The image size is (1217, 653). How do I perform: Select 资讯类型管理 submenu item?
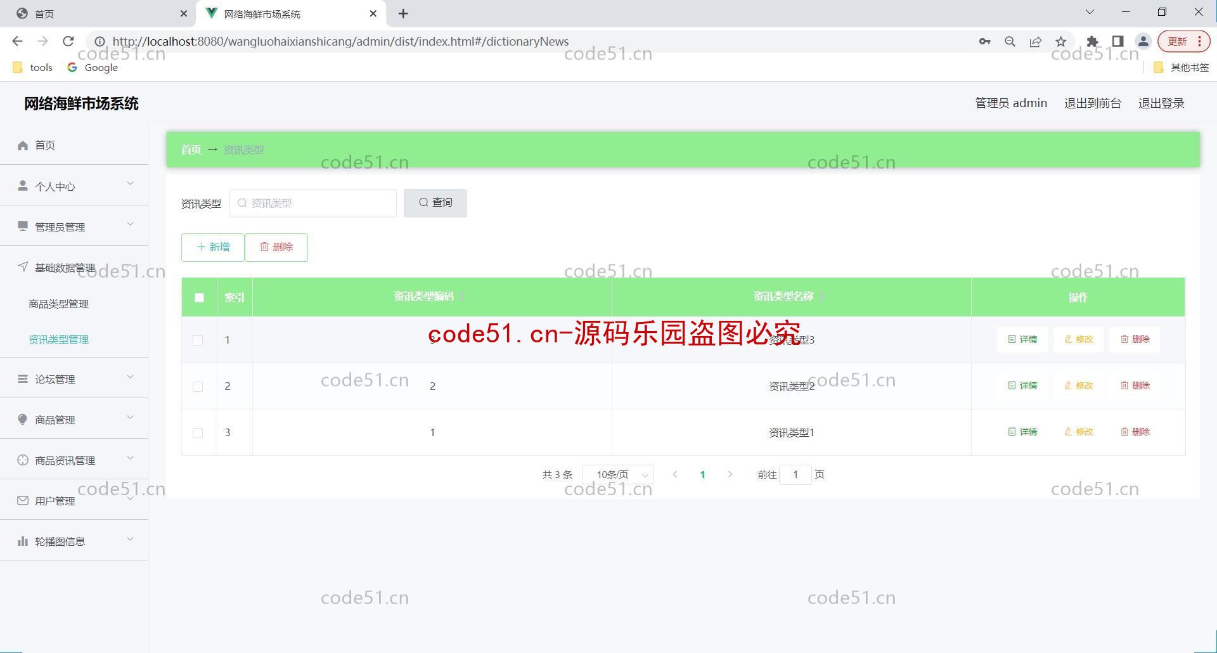58,339
